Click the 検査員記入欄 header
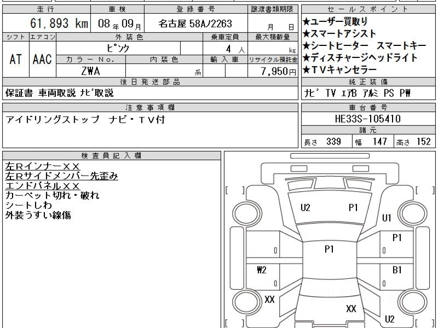Screen dimensions: 438x328 [x=112, y=156]
